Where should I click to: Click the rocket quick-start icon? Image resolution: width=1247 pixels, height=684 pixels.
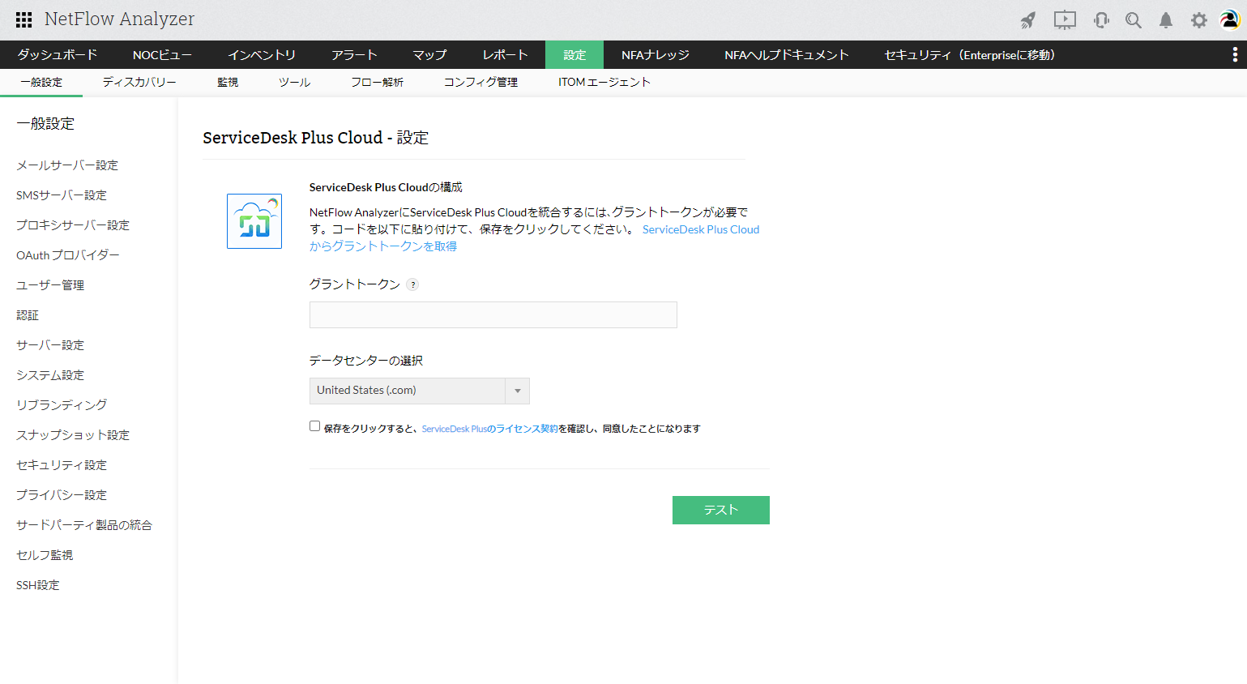click(1028, 20)
